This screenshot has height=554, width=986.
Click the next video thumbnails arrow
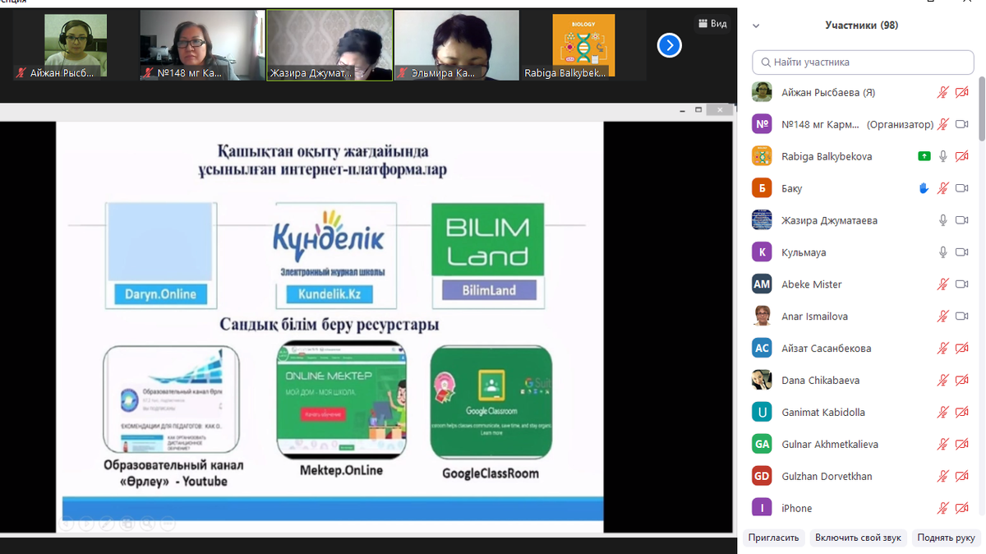click(670, 45)
